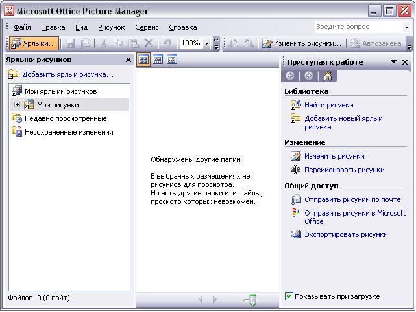Screen dimensions: 416x312
Task: Click the Next picture arrow at bottom
Action: click(x=215, y=300)
